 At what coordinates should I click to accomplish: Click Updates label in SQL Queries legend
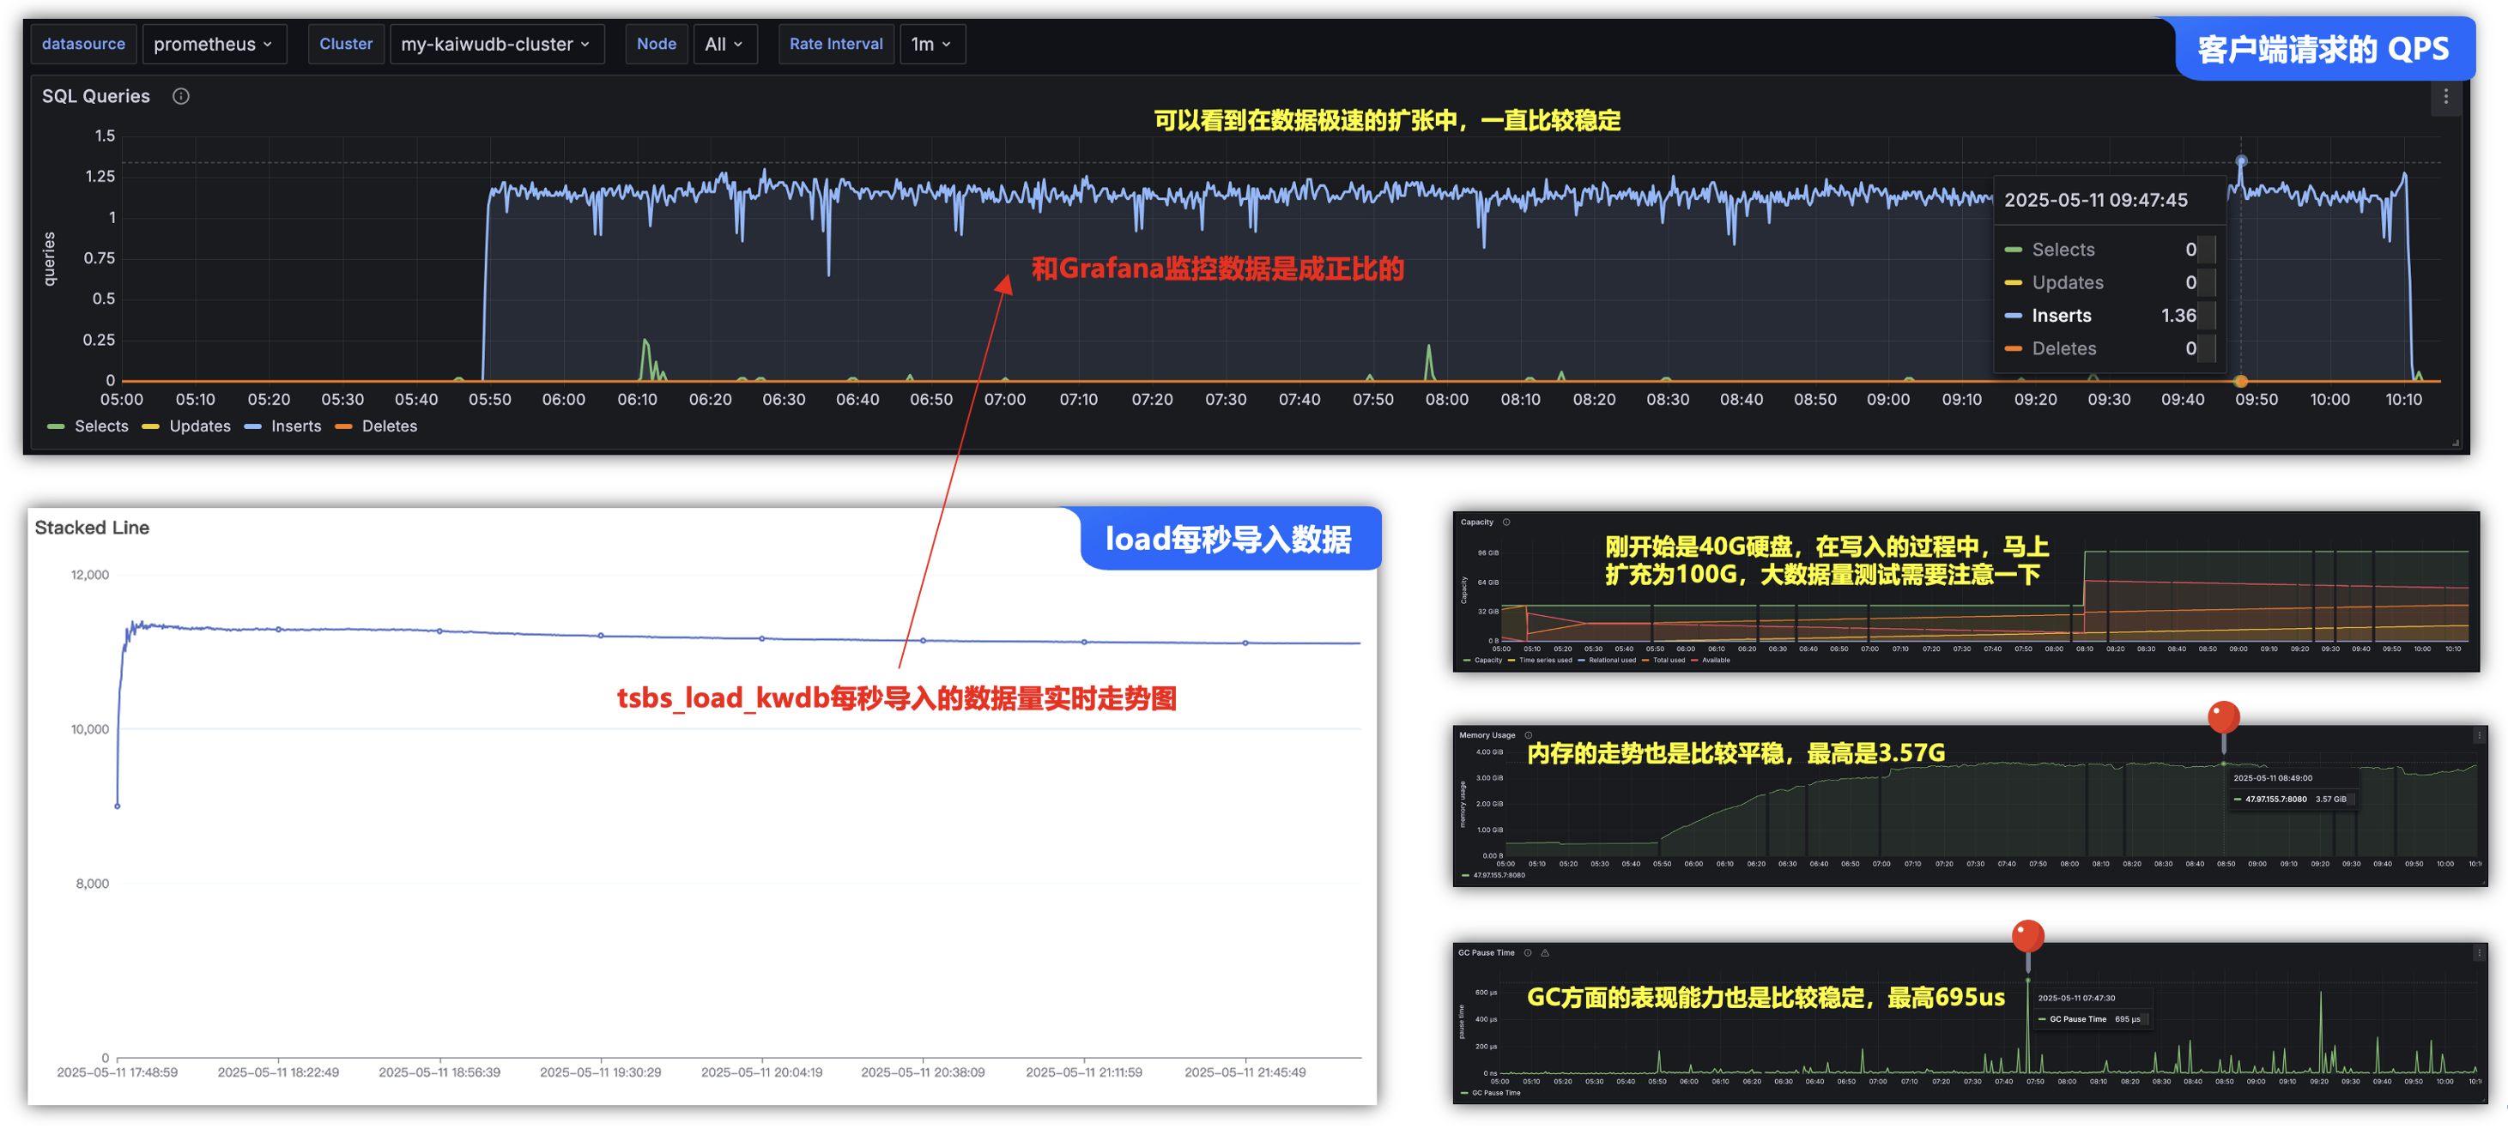(x=200, y=426)
